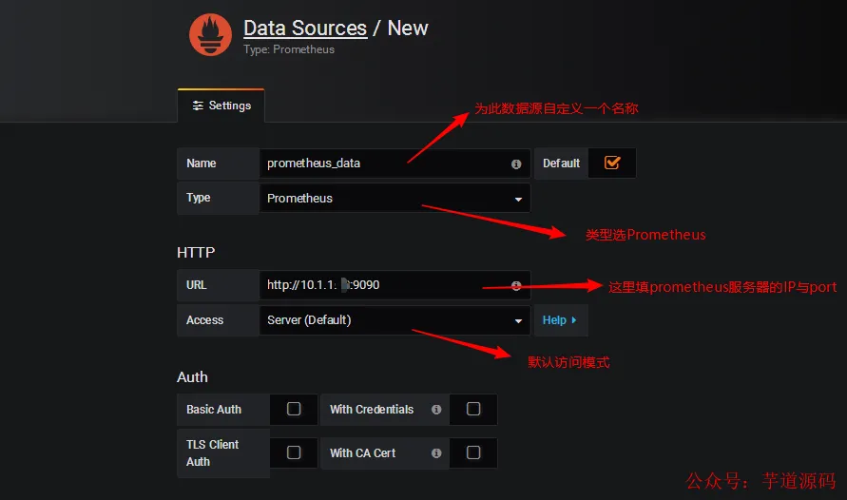
Task: Click the sliders icon on the Settings tab
Action: [198, 106]
